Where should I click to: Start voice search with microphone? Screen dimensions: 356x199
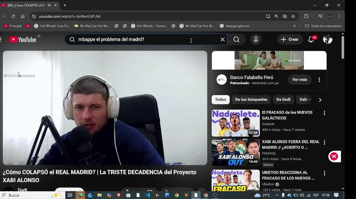click(256, 40)
